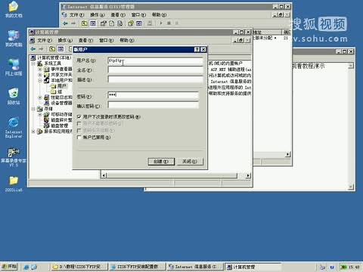Click Internet Explorer quick launch icon in taskbar
363x272 pixels.
coord(26,267)
